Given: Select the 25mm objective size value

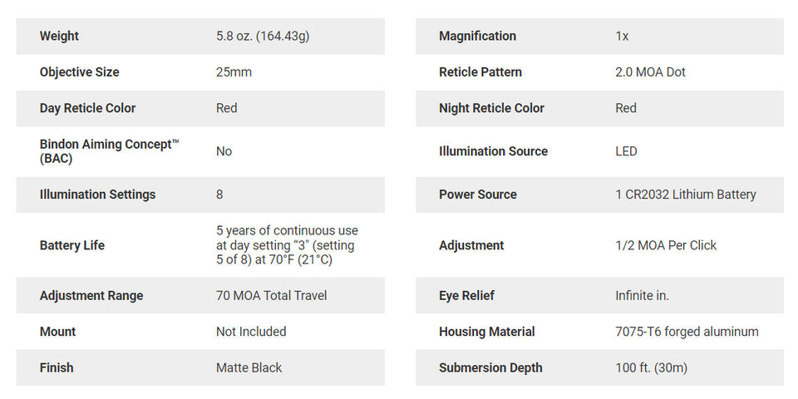Looking at the screenshot, I should pyautogui.click(x=234, y=72).
